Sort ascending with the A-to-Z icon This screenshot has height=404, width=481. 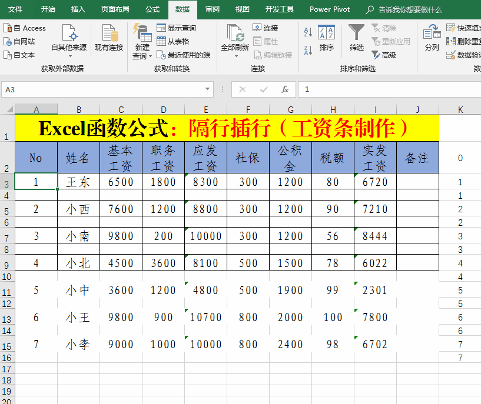(308, 32)
